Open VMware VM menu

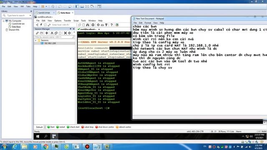pyautogui.click(x=22, y=7)
